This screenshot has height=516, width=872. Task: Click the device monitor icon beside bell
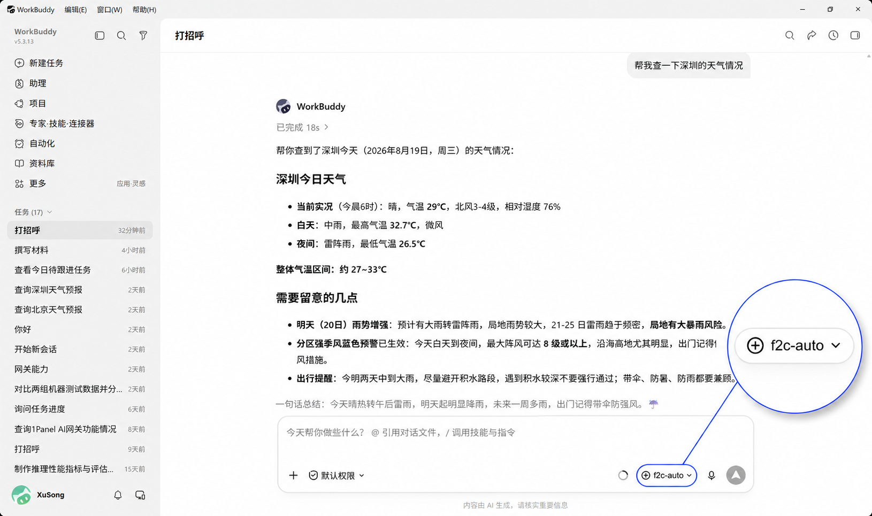click(140, 495)
